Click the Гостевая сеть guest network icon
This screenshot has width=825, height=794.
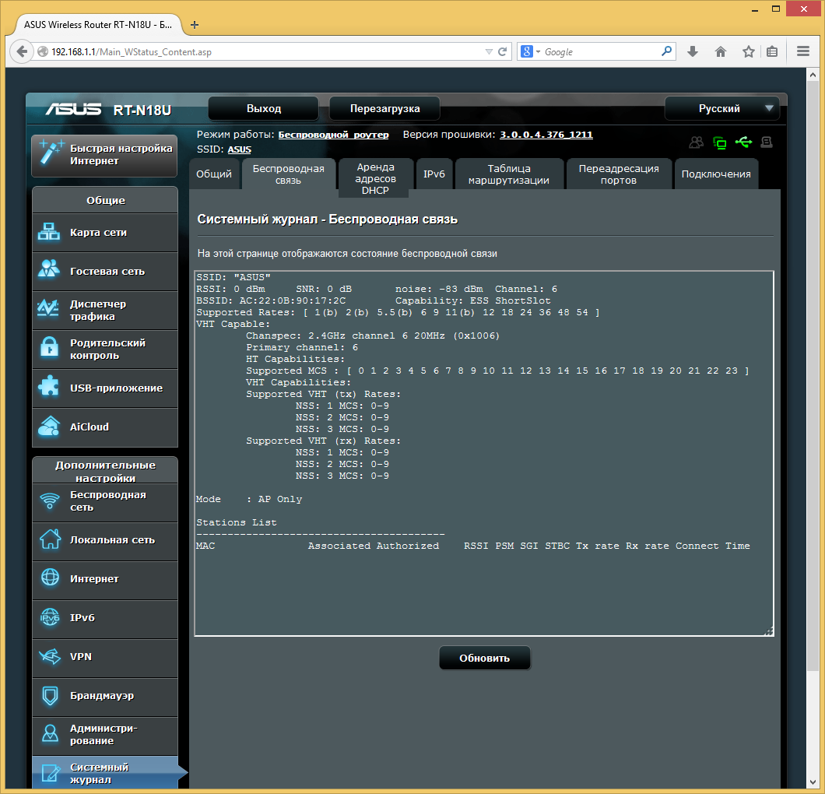coord(49,269)
